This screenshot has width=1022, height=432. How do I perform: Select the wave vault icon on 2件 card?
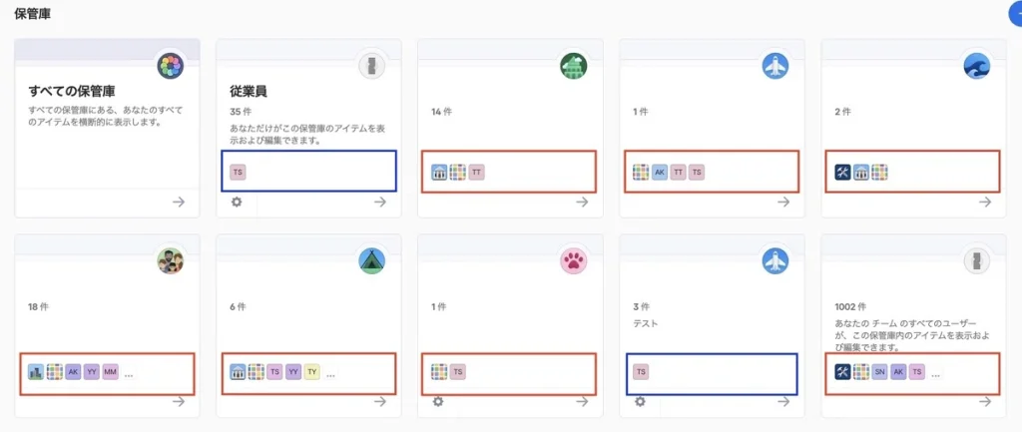coord(977,67)
